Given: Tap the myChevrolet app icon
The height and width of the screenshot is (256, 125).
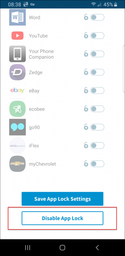Looking at the screenshot, I should pos(17,164).
